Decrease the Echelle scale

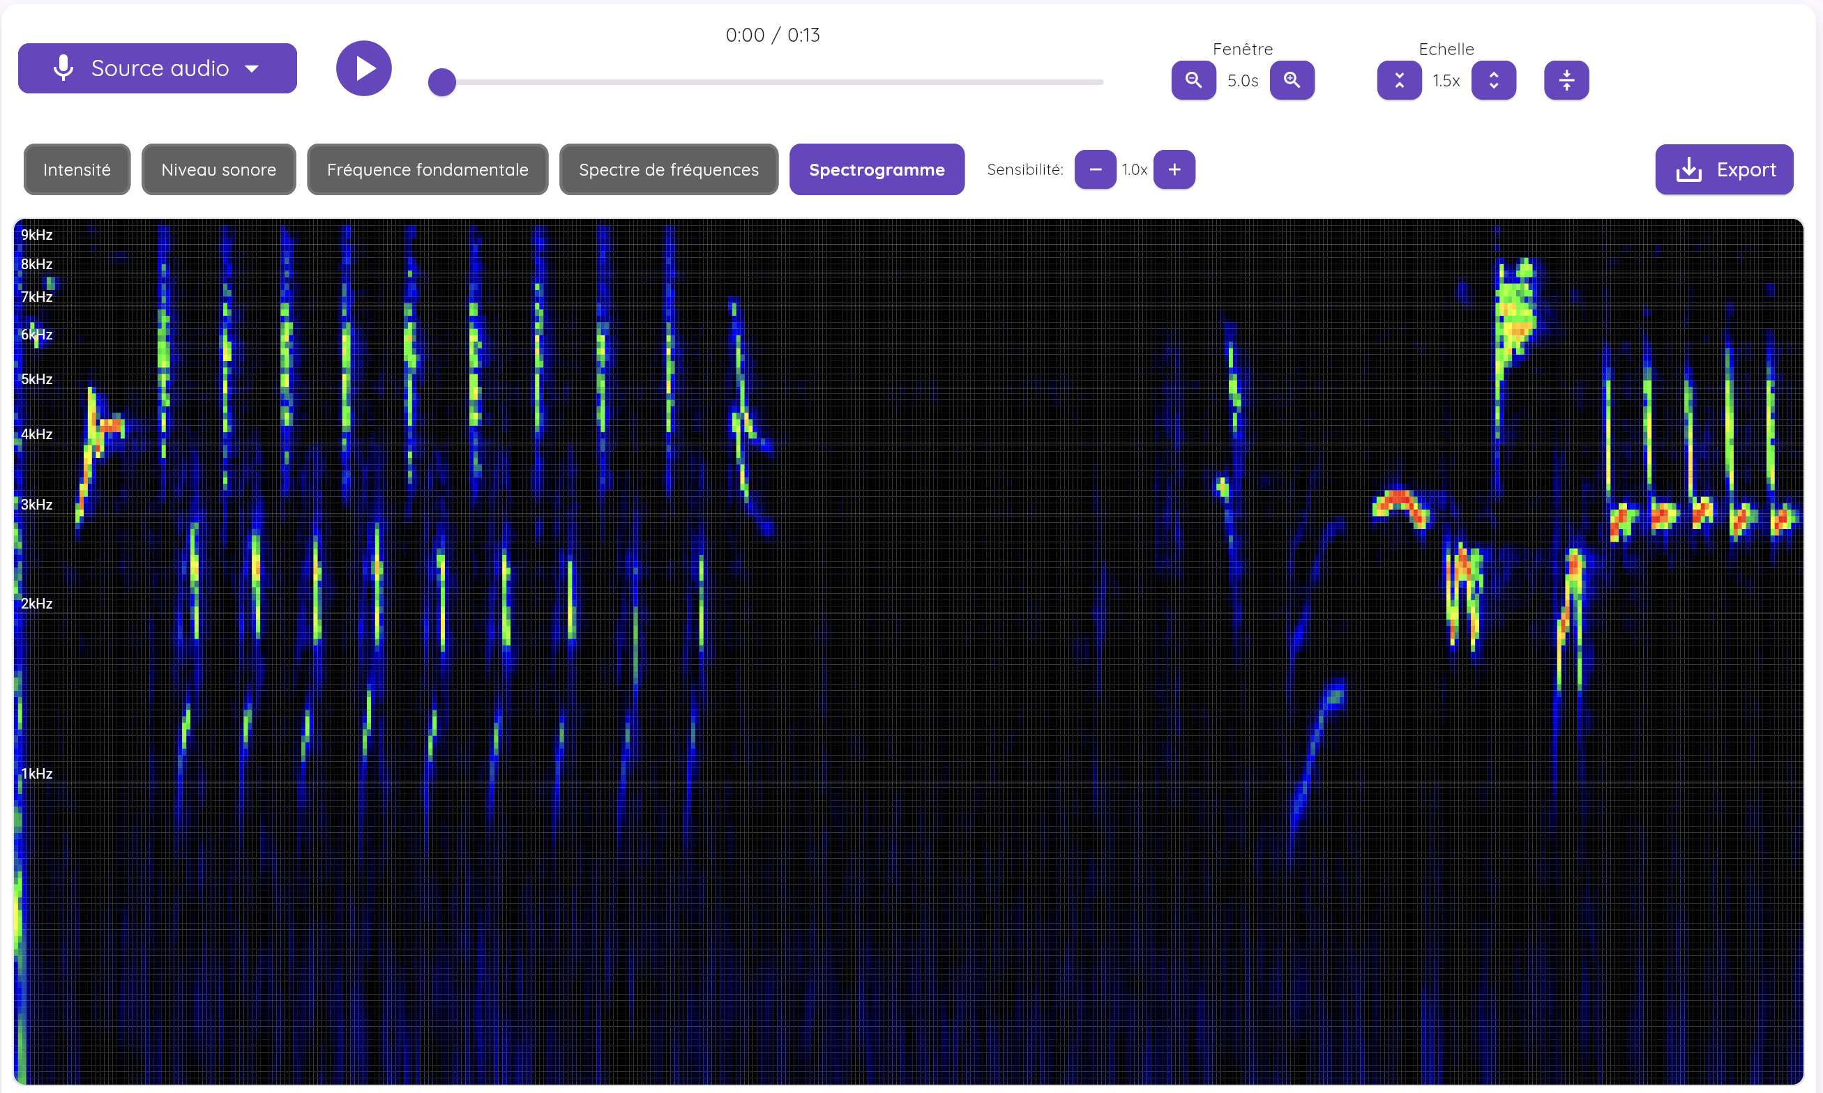[x=1399, y=80]
